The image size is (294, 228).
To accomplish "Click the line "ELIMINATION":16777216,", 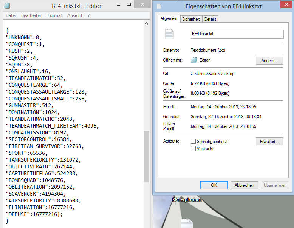I will click(40, 207).
